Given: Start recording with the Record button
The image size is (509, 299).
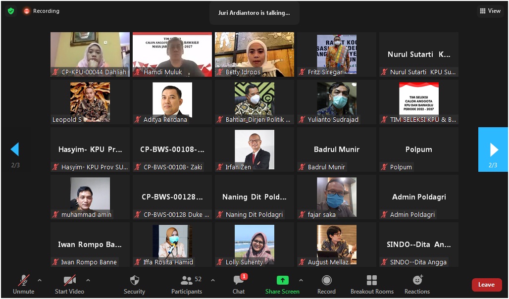Looking at the screenshot, I should 326,285.
